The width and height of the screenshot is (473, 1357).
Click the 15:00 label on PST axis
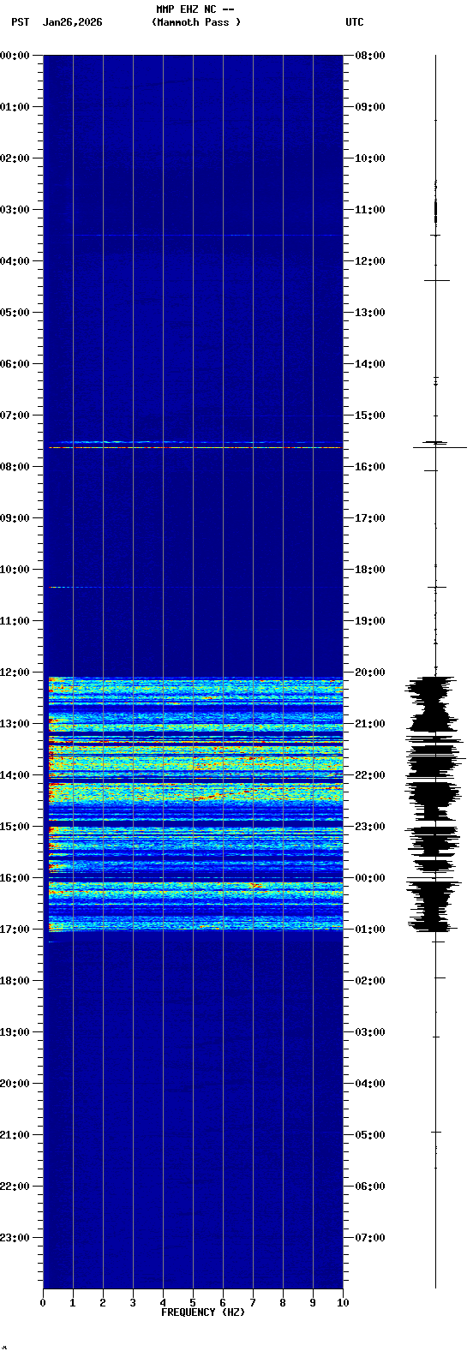point(15,827)
